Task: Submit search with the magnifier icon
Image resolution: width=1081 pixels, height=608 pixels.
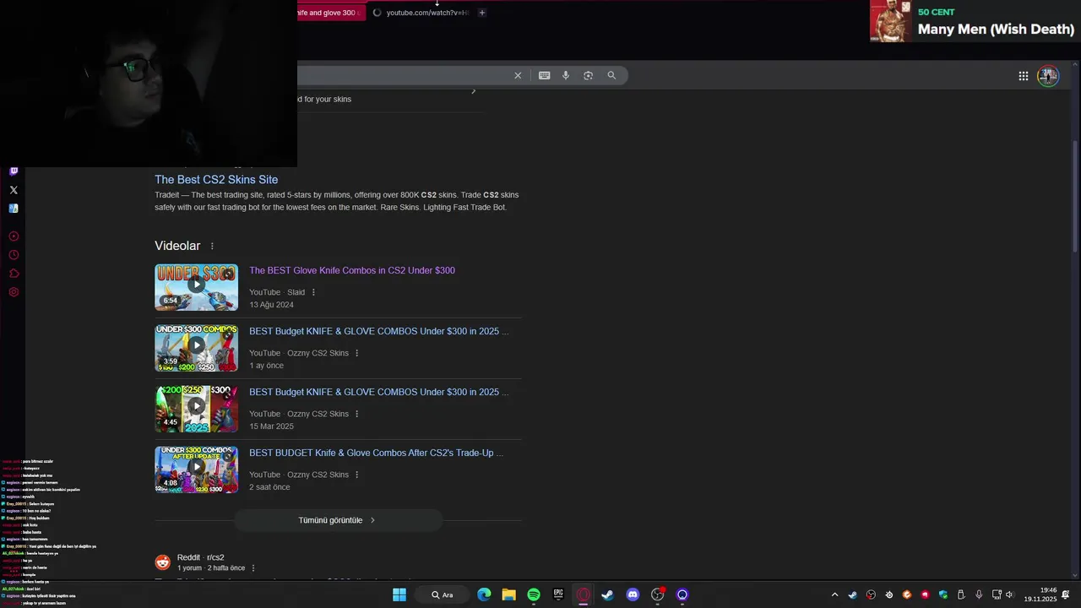Action: pyautogui.click(x=611, y=75)
